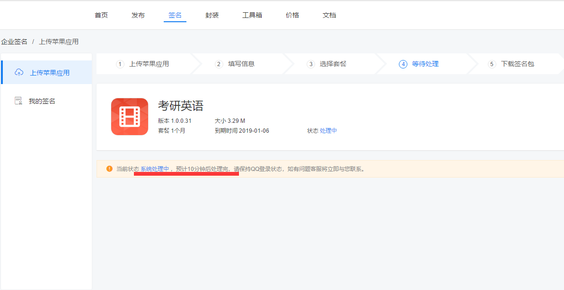Open the 工具箱 toolbox menu
The image size is (564, 290).
252,15
